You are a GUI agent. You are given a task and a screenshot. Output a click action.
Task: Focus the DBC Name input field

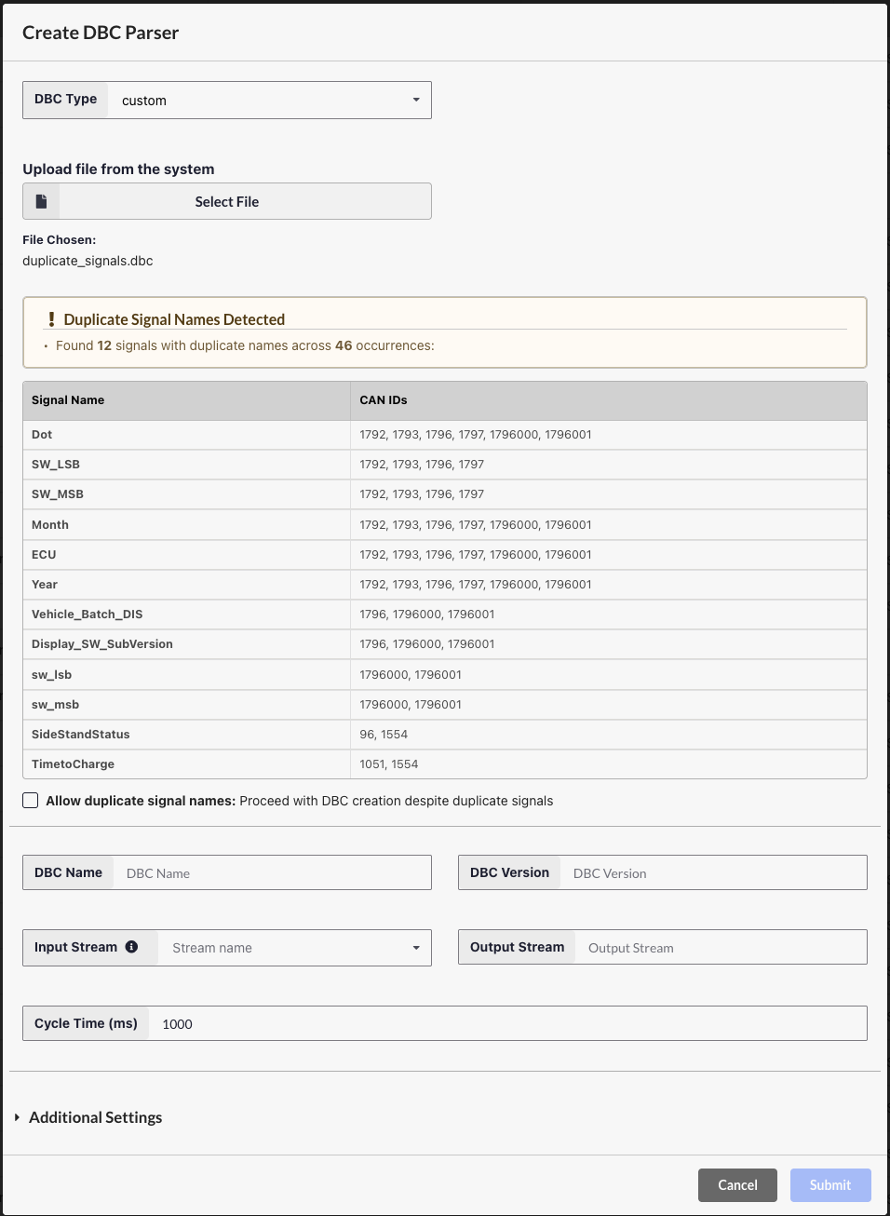273,872
